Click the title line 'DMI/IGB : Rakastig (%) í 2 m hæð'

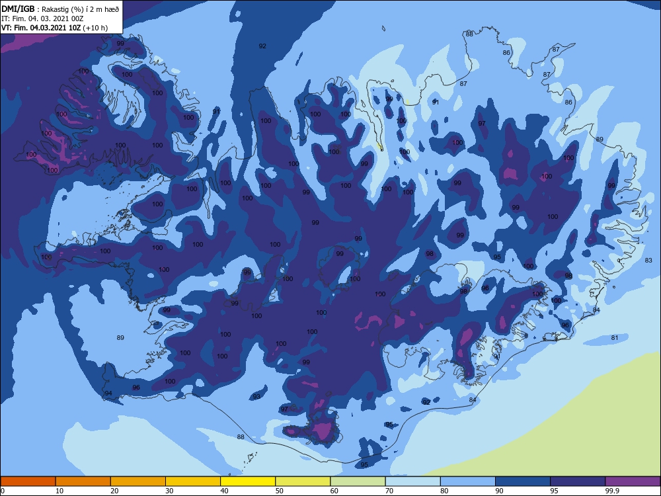pyautogui.click(x=60, y=9)
